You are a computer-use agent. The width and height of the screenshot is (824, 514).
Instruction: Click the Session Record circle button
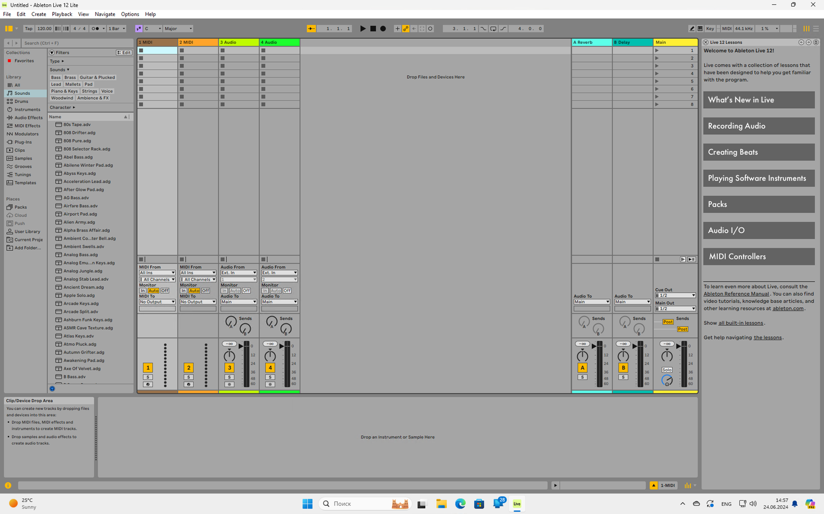pos(430,29)
